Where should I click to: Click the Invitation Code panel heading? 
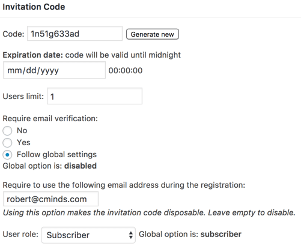34,7
